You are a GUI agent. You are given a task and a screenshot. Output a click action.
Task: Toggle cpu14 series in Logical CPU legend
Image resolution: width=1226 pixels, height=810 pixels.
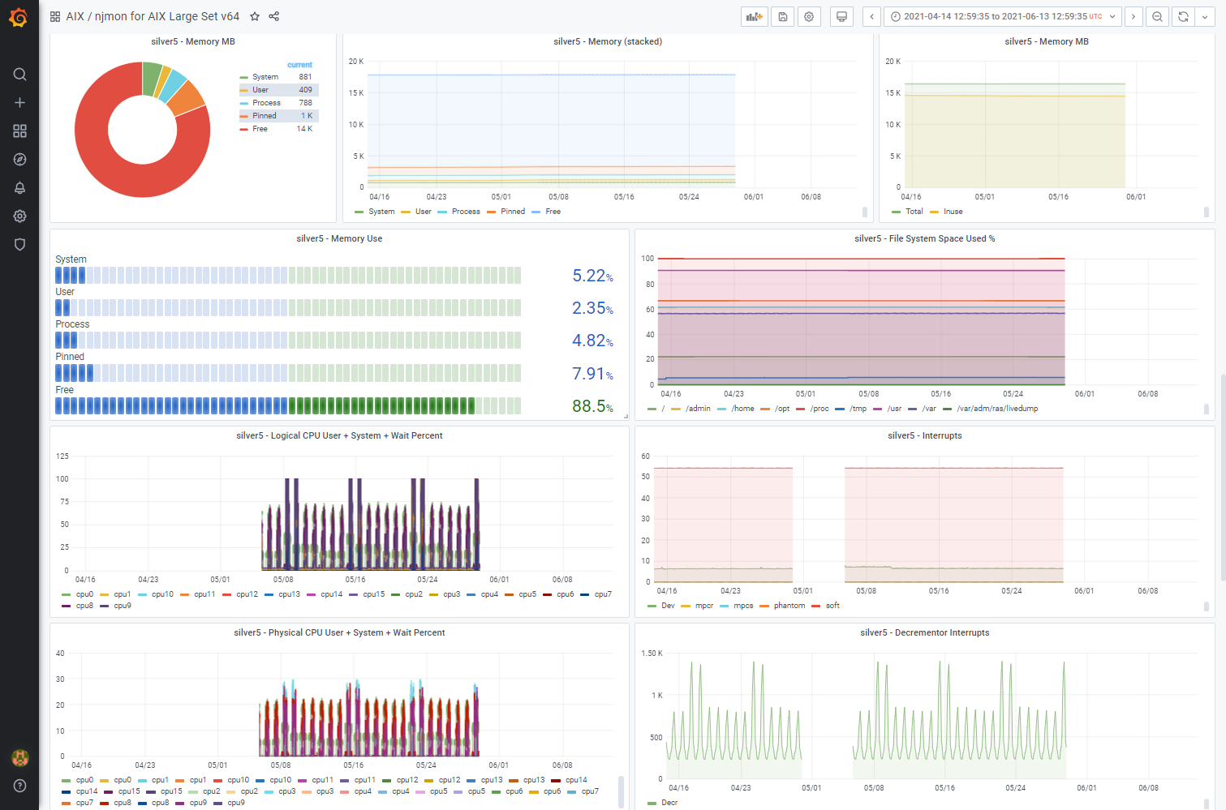[332, 594]
